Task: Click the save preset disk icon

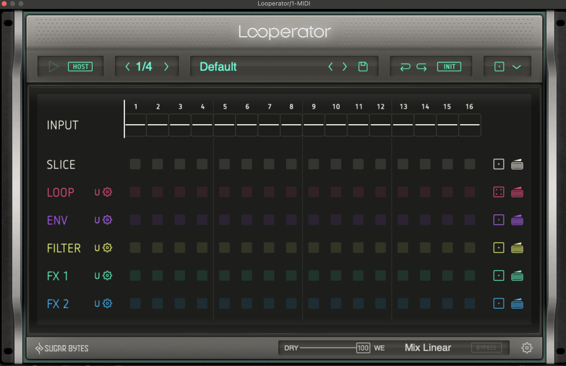Action: [x=363, y=67]
